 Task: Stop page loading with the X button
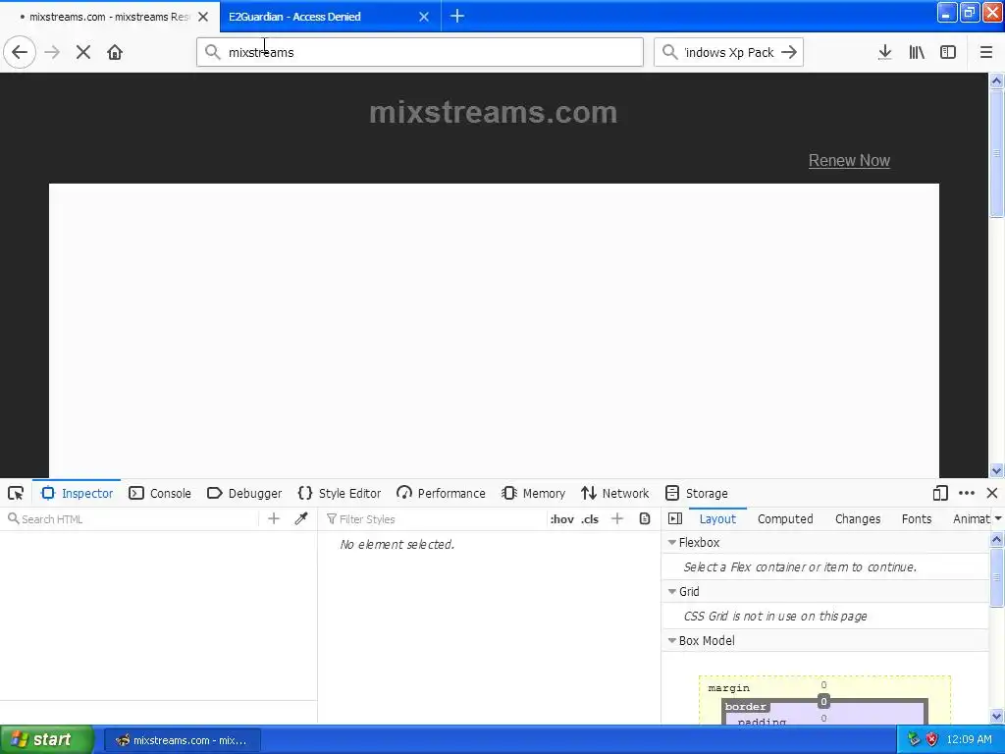click(83, 53)
